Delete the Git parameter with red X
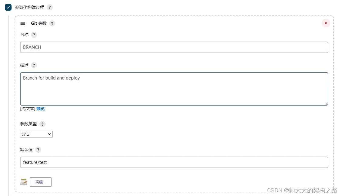The height and width of the screenshot is (196, 342). [x=326, y=23]
